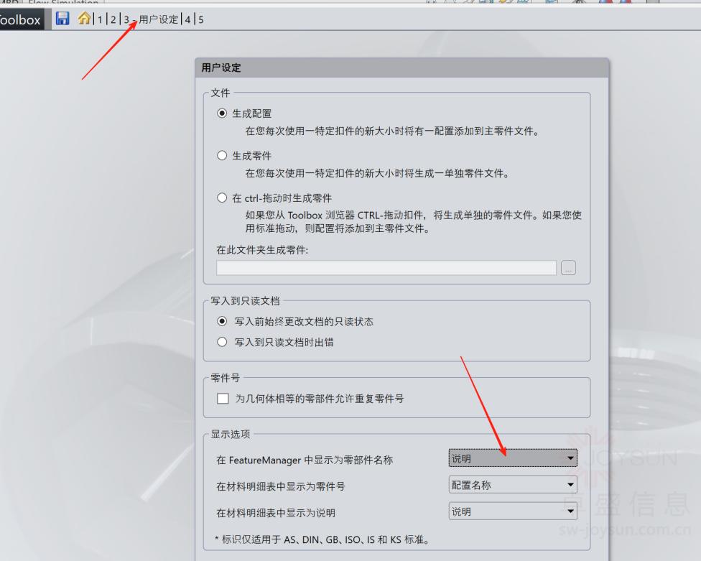Image resolution: width=701 pixels, height=561 pixels.
Task: Click the 用户设定 panel title bar
Action: tap(401, 68)
